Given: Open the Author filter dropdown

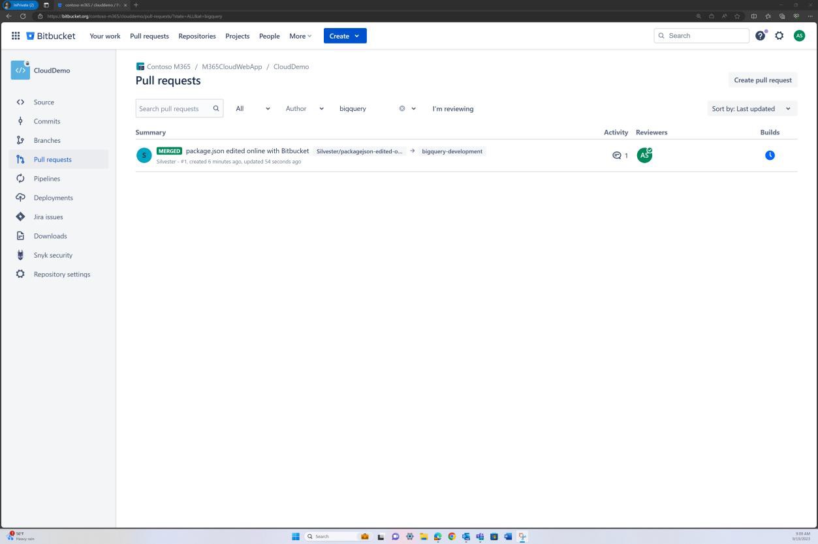Looking at the screenshot, I should click(x=304, y=108).
